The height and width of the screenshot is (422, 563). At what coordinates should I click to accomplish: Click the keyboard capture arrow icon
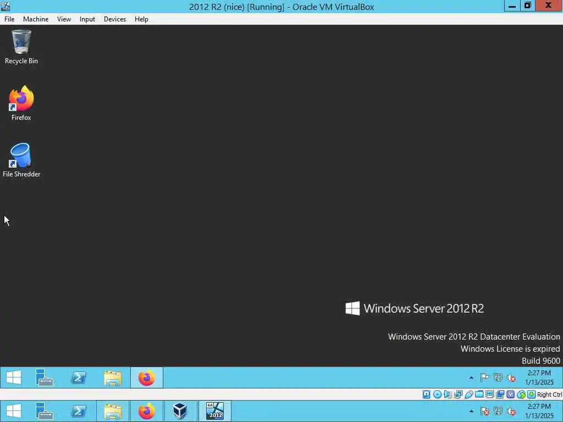tap(532, 395)
